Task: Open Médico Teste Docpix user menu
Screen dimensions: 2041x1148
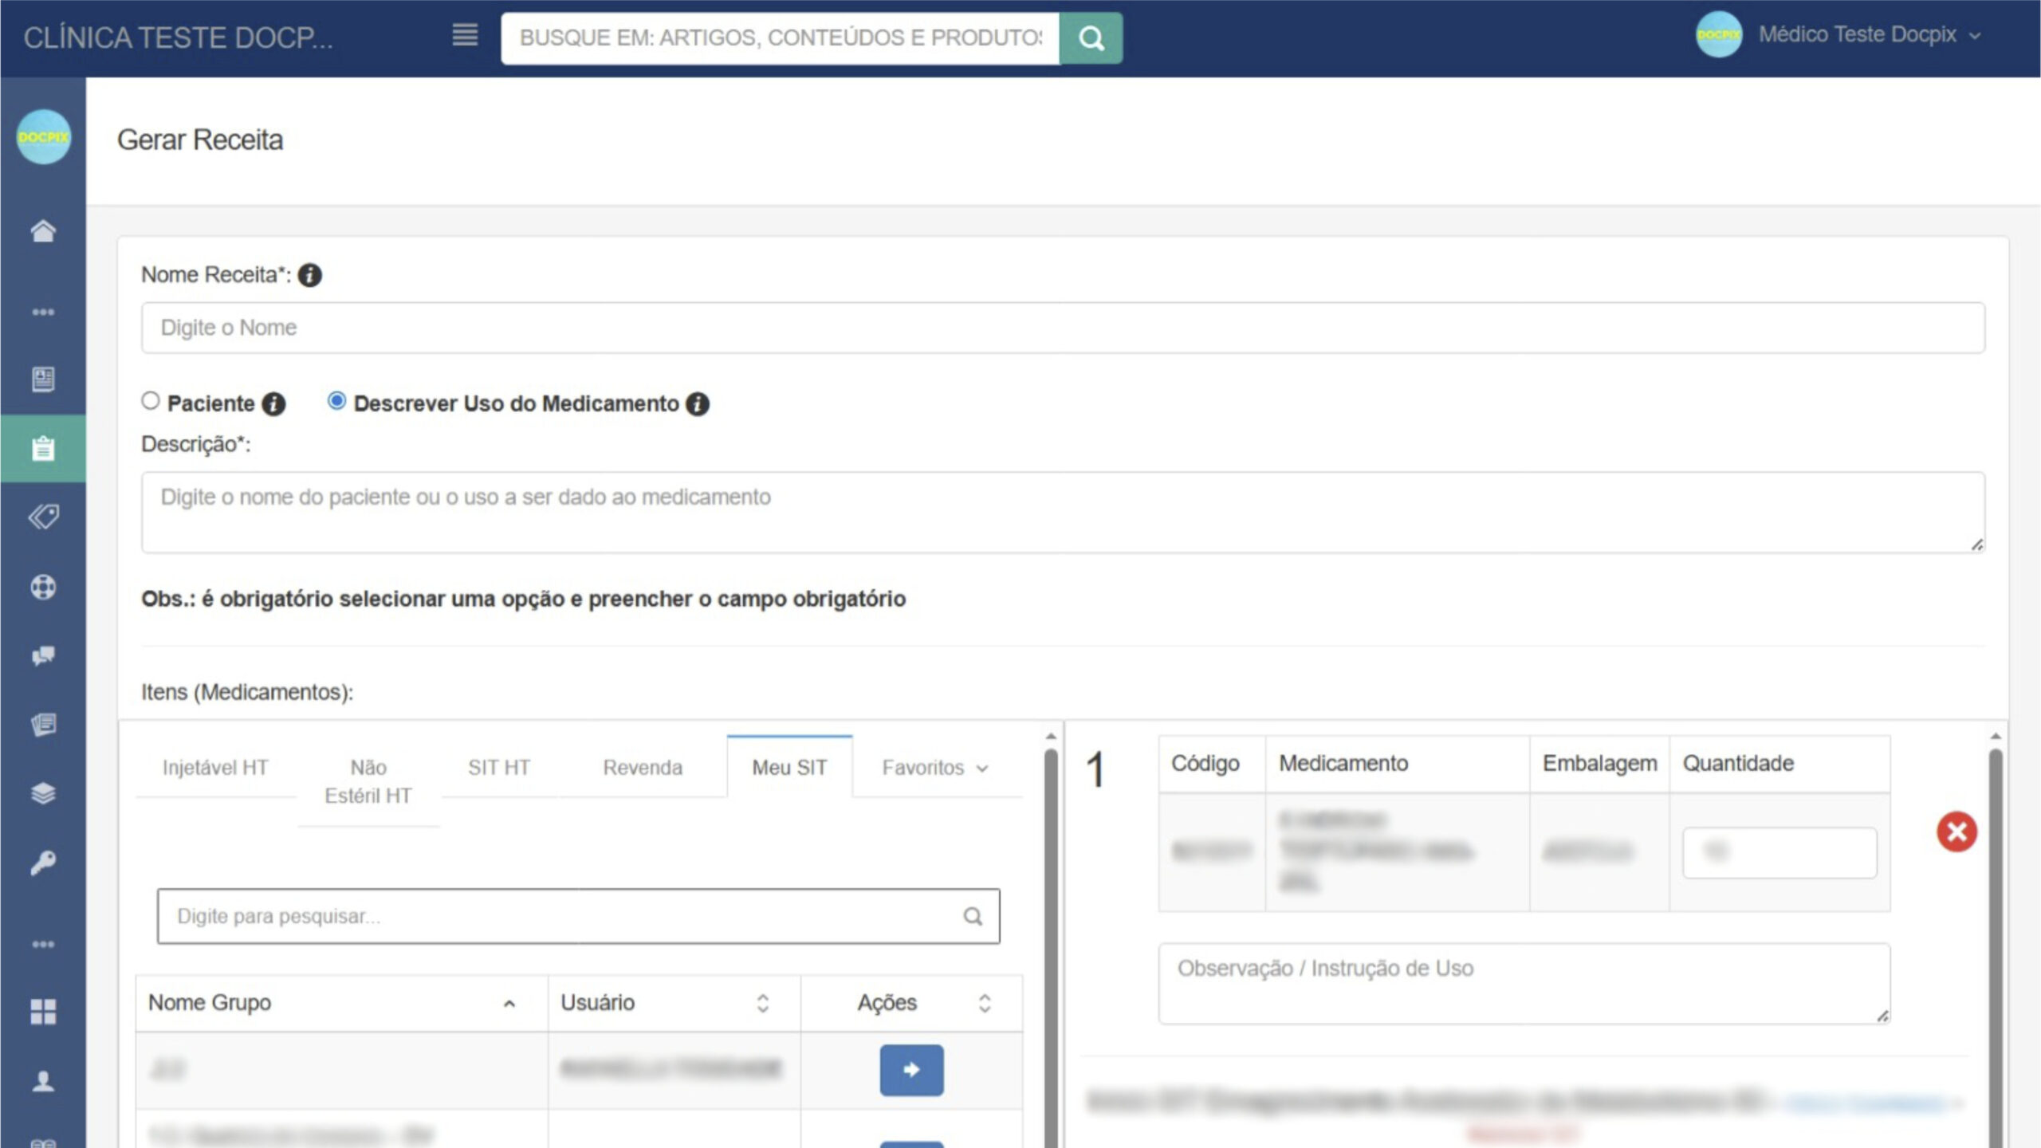Action: click(x=1858, y=35)
